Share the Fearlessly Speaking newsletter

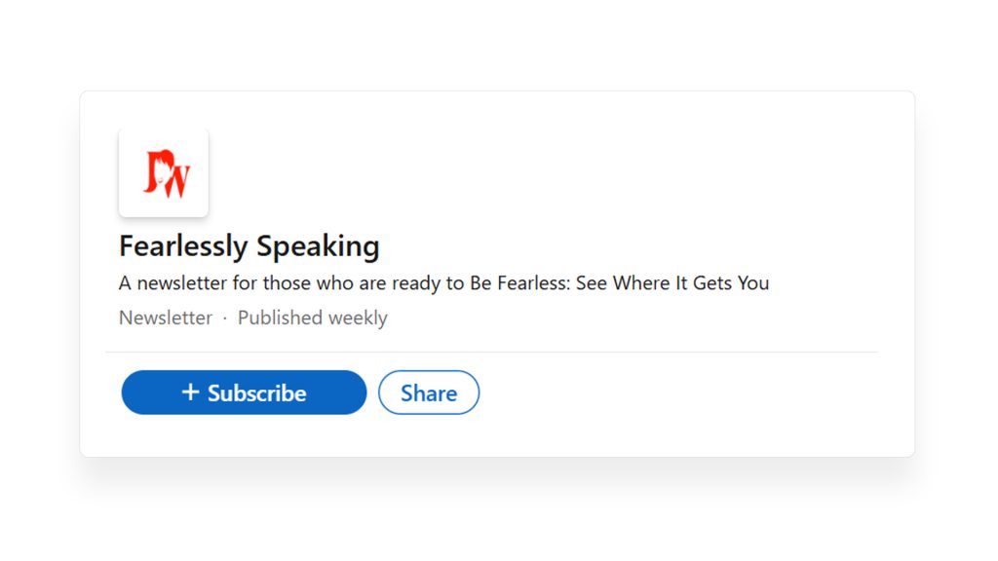coord(429,393)
